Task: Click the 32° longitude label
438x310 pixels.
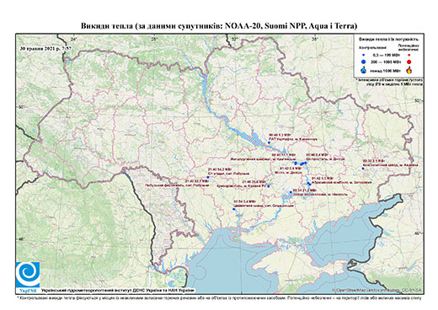Action: [x=235, y=39]
